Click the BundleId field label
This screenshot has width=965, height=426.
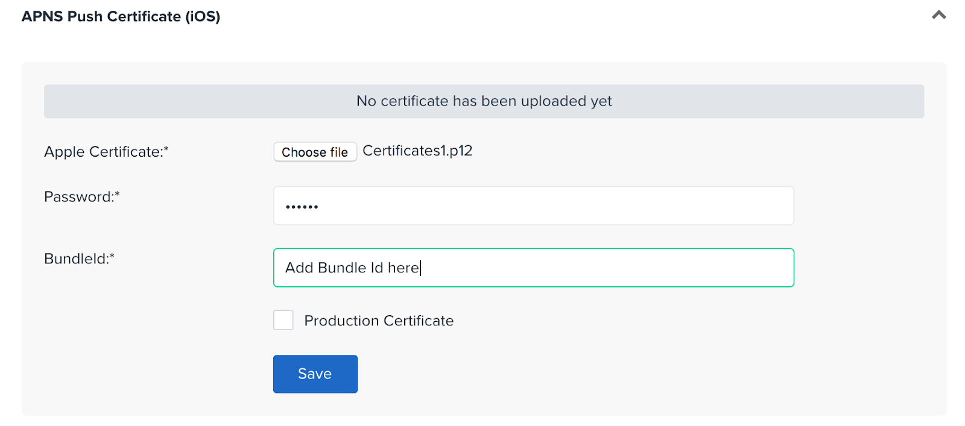79,259
